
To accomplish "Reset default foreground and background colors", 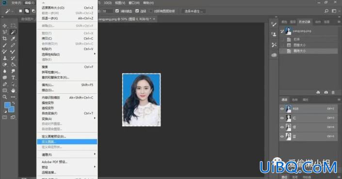I will [5, 111].
